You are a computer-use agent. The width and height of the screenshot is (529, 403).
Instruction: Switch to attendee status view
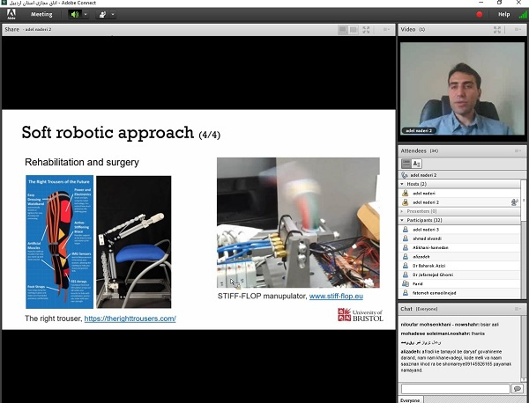[417, 164]
